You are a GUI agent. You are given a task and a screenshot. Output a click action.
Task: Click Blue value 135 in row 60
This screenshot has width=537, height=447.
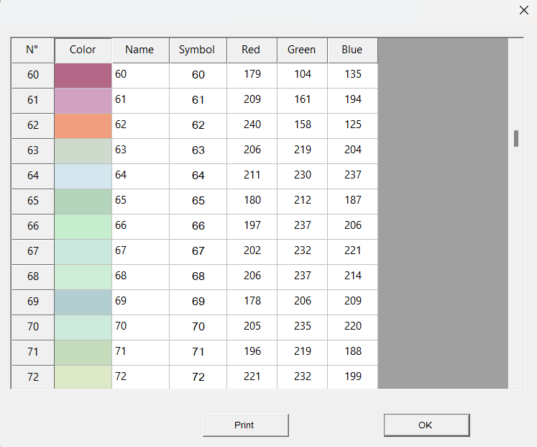click(x=352, y=76)
